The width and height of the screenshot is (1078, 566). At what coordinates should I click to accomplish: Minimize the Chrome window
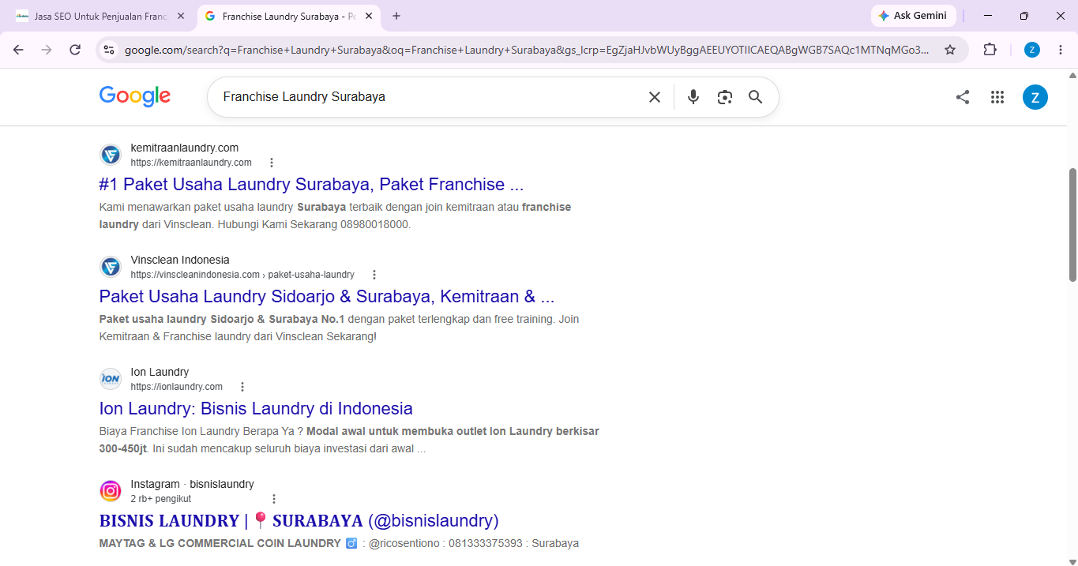pyautogui.click(x=988, y=16)
